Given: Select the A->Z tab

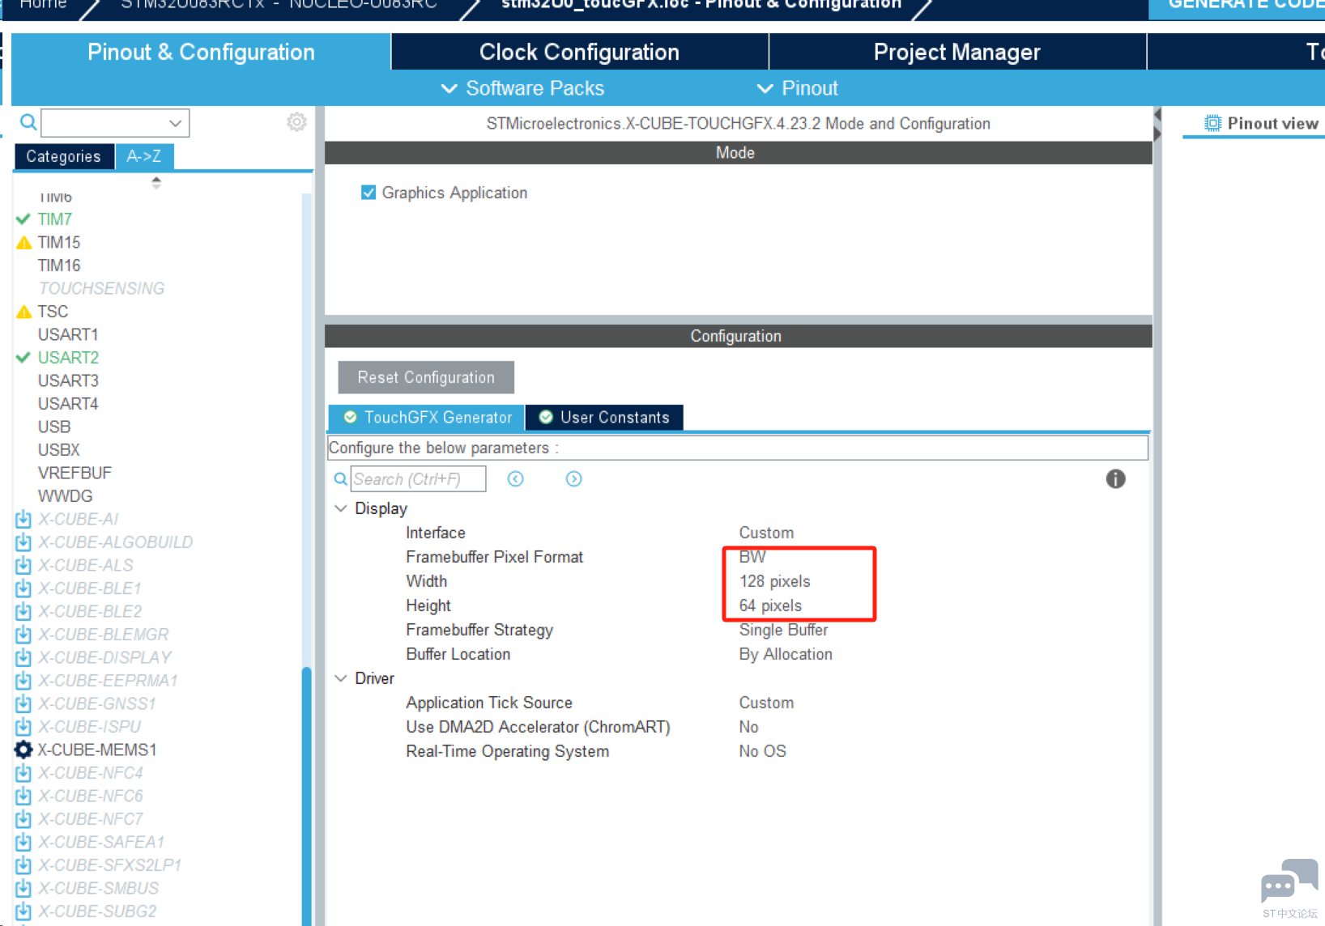Looking at the screenshot, I should point(144,156).
